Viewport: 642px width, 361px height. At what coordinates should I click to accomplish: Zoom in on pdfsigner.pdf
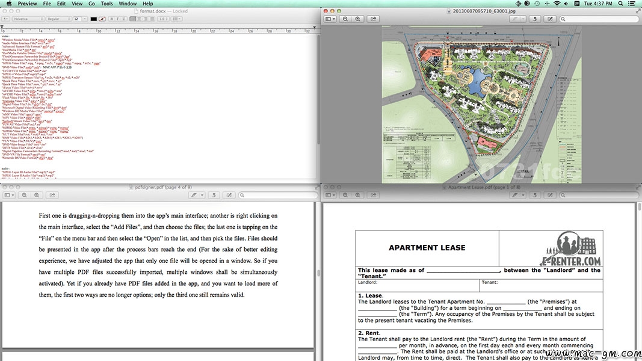click(x=37, y=195)
